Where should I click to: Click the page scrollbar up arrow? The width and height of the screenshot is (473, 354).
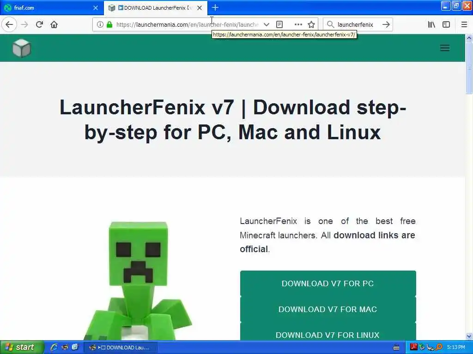469,38
